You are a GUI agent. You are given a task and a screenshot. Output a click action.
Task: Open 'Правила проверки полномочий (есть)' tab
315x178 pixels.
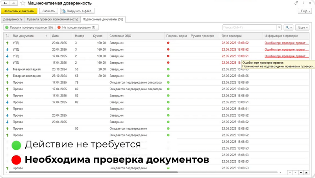click(x=53, y=19)
